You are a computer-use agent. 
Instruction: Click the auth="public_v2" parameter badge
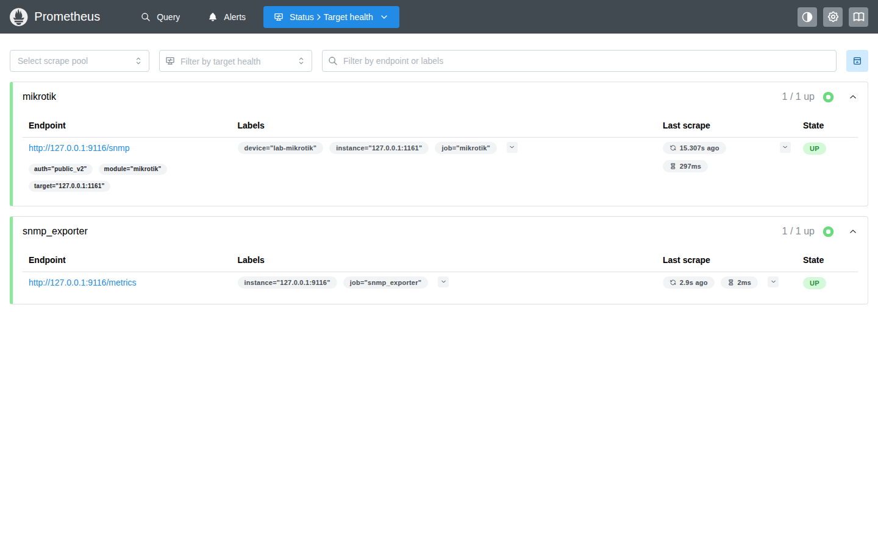(60, 169)
